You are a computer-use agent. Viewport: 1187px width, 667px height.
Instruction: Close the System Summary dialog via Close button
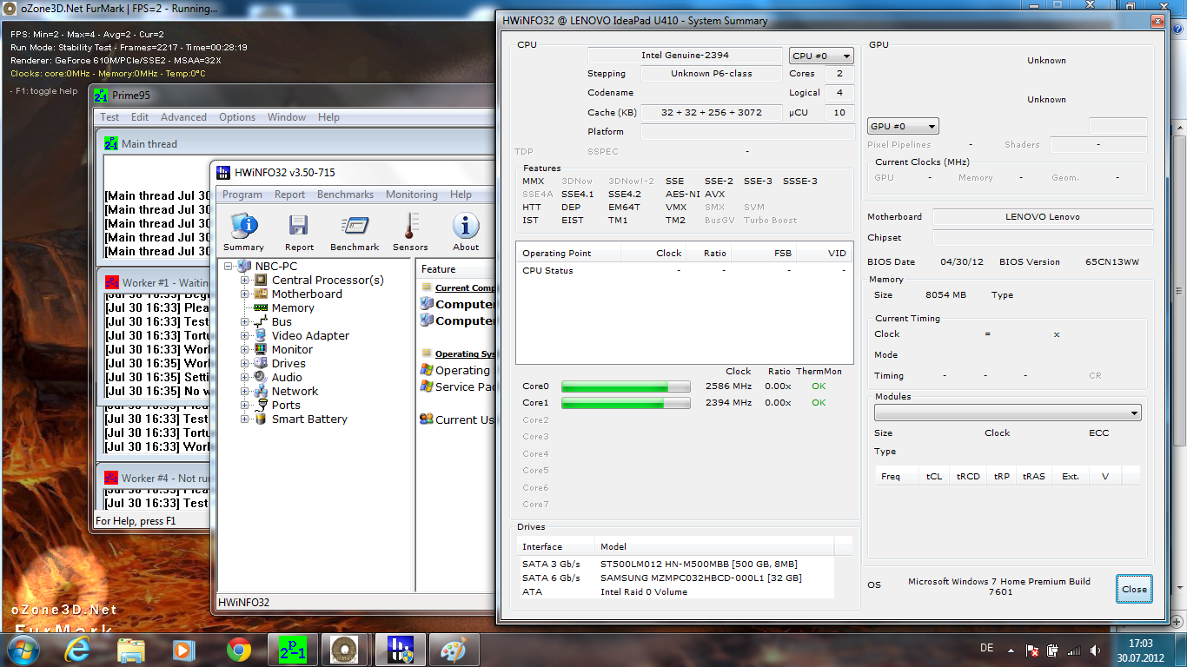(x=1134, y=589)
